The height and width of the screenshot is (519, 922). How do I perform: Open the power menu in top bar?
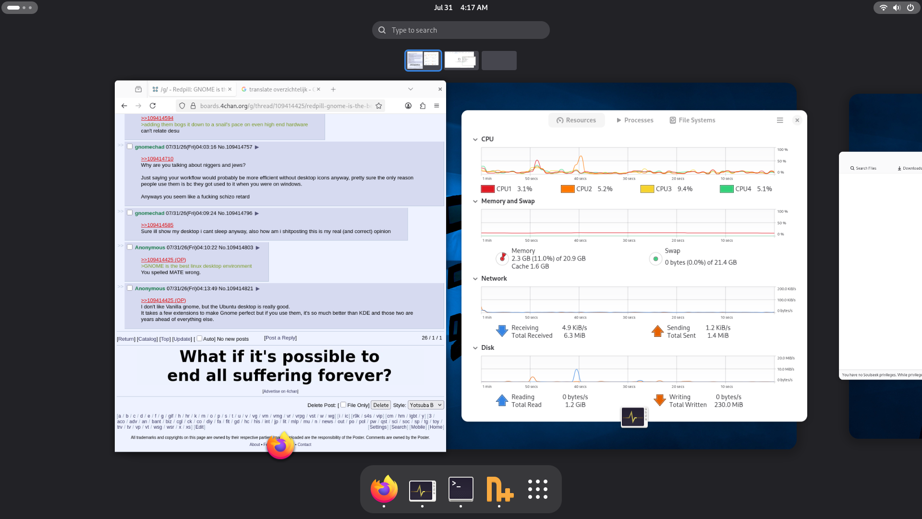910,8
